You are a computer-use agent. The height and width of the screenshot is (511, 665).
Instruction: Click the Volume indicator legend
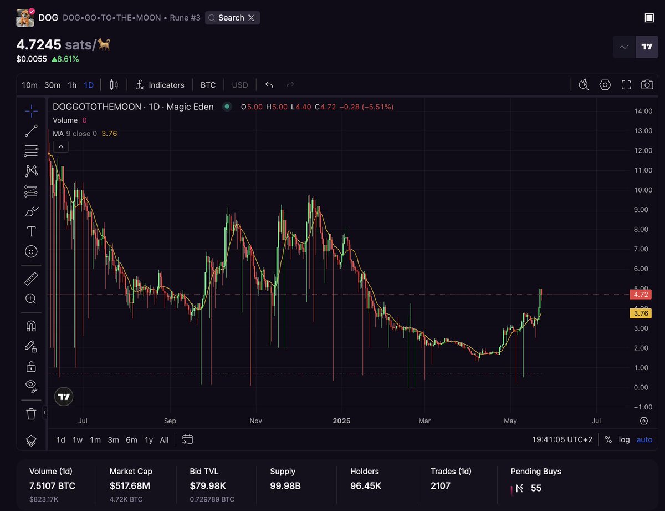[65, 120]
